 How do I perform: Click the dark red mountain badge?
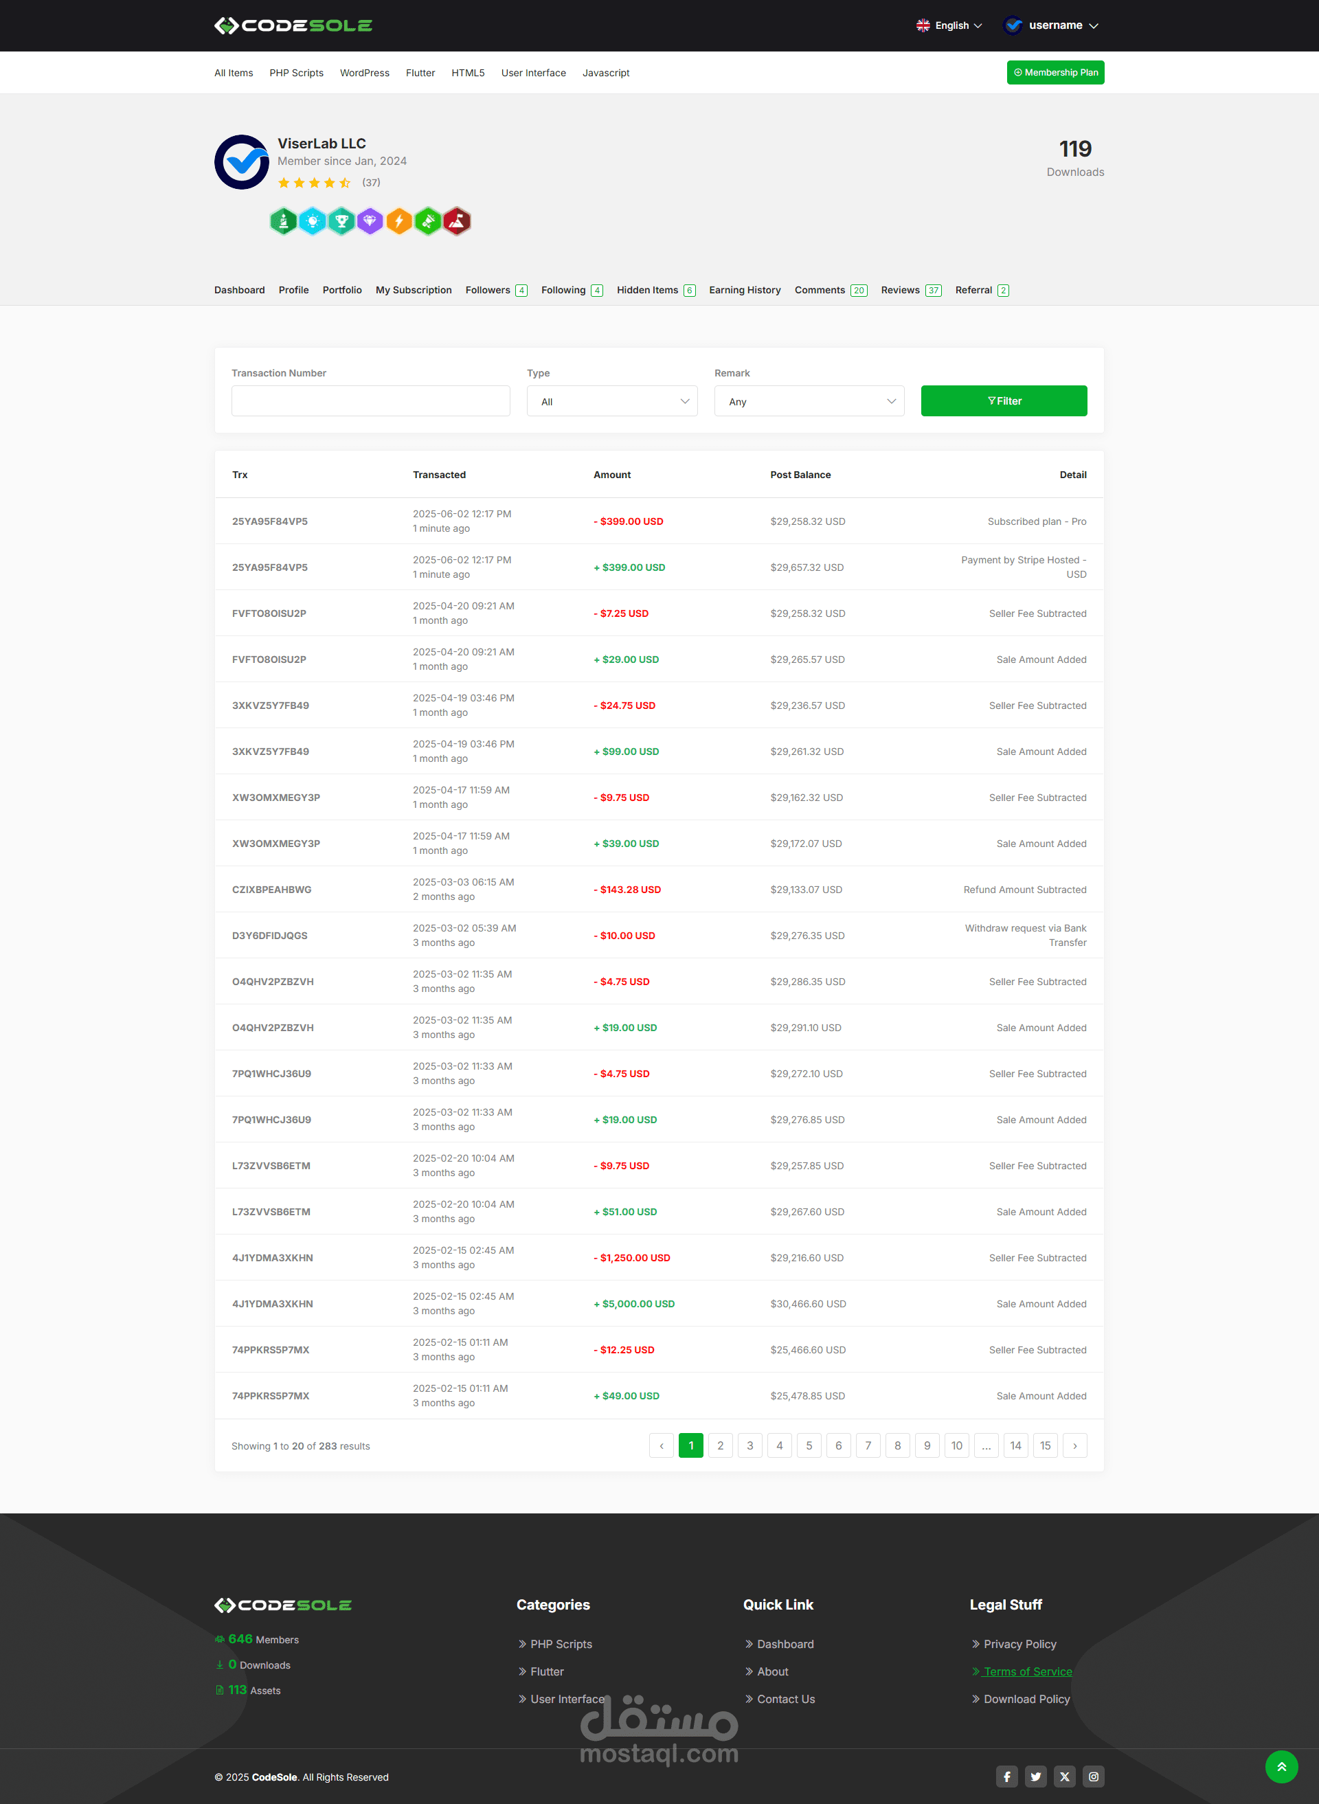coord(457,221)
